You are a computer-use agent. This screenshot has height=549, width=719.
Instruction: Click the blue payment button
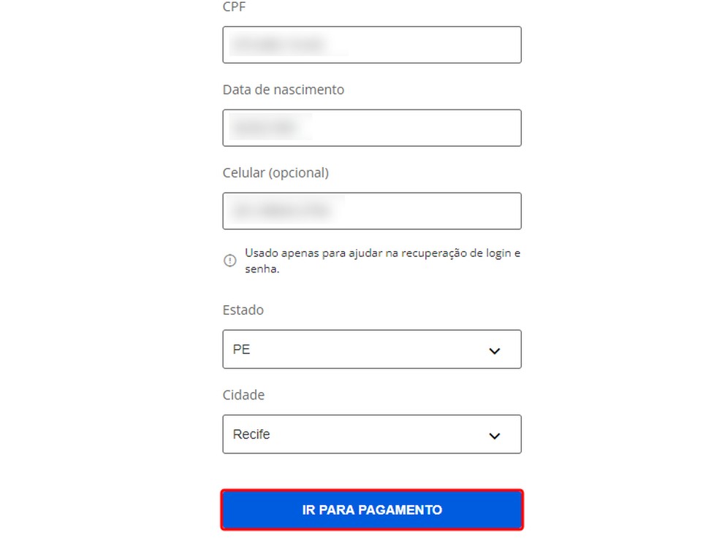click(372, 510)
